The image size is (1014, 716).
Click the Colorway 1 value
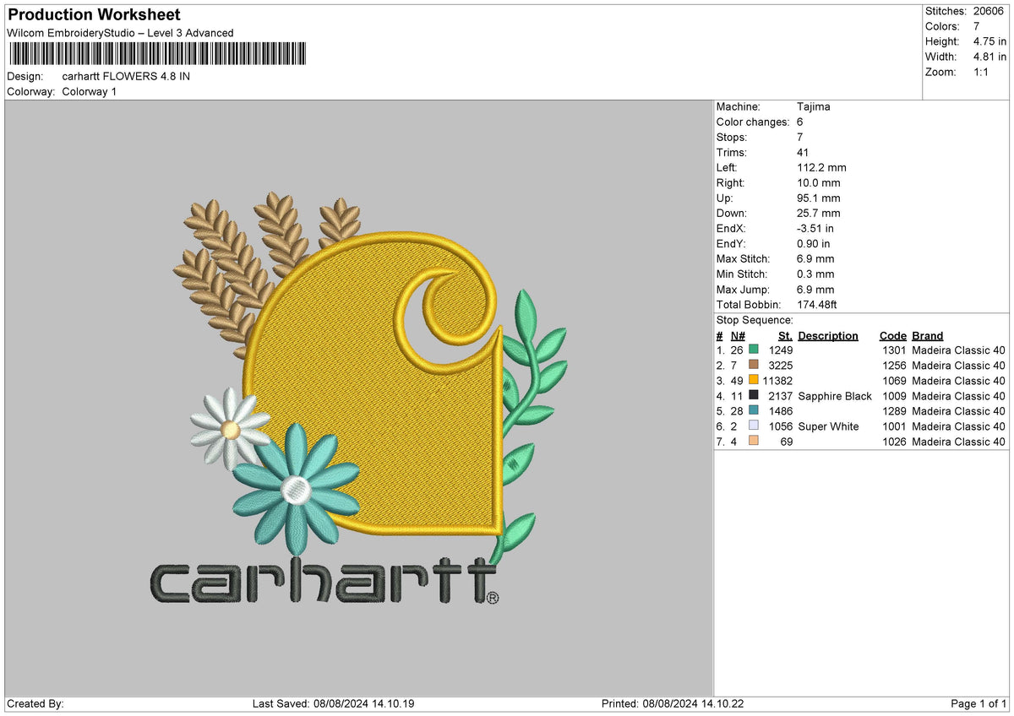pyautogui.click(x=90, y=91)
